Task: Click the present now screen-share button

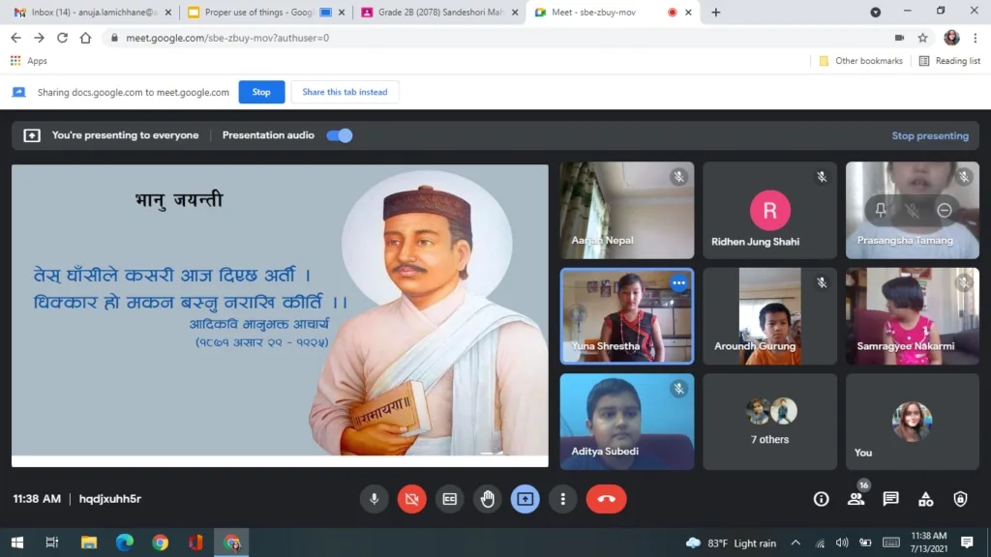Action: [526, 499]
